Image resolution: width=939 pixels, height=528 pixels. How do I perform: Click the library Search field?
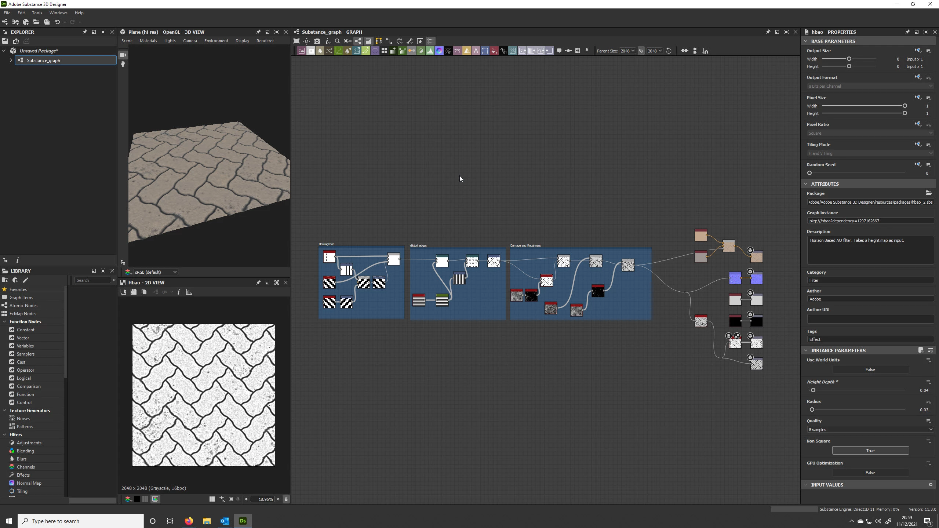(92, 280)
